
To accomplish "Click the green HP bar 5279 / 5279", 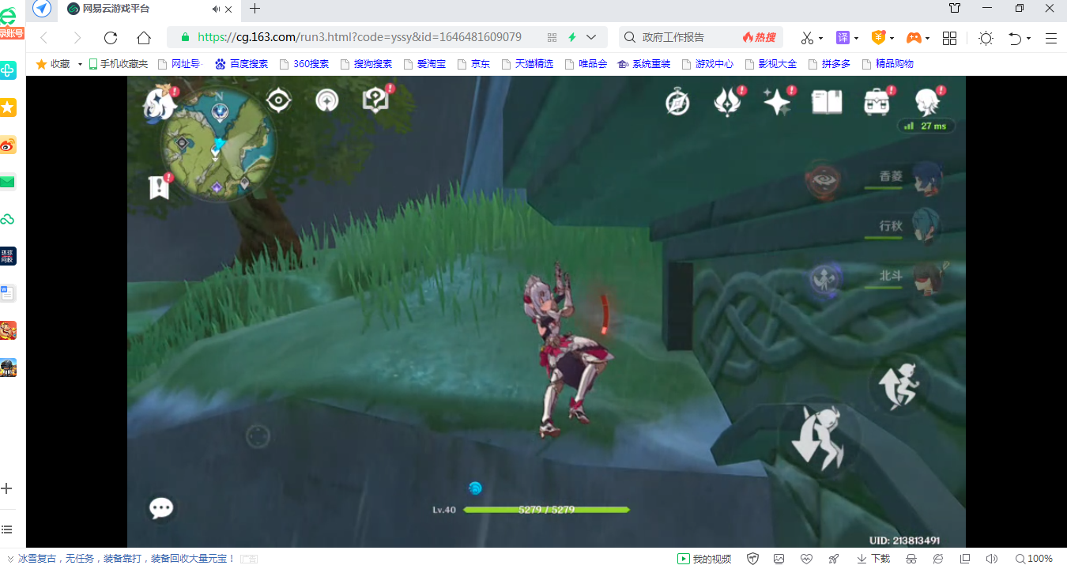I will [x=546, y=510].
